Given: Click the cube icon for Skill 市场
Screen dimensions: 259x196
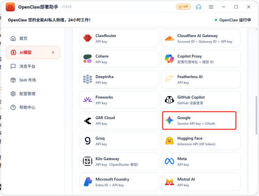Looking at the screenshot, I should [x=13, y=80].
